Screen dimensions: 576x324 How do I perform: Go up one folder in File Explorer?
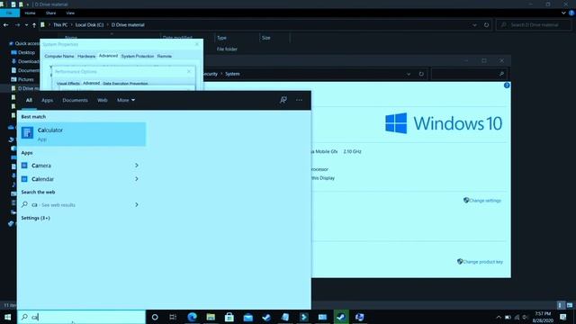point(34,25)
